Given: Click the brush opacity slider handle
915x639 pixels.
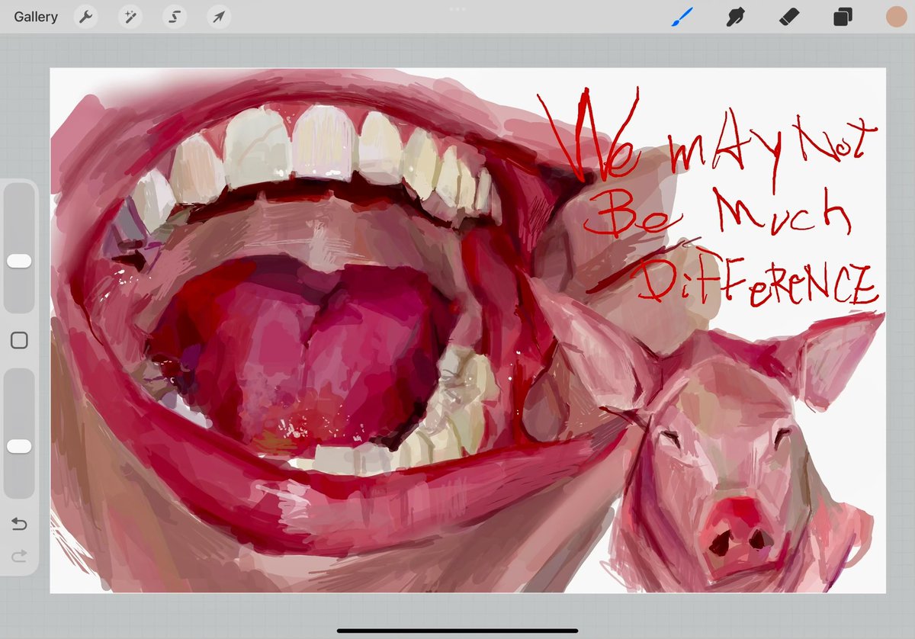Looking at the screenshot, I should (19, 446).
